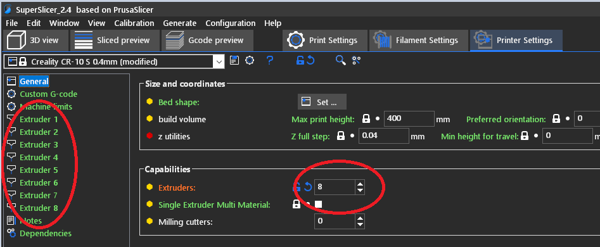The width and height of the screenshot is (600, 247).
Task: Click the yellow dot beside Milling cutters
Action: (150, 222)
